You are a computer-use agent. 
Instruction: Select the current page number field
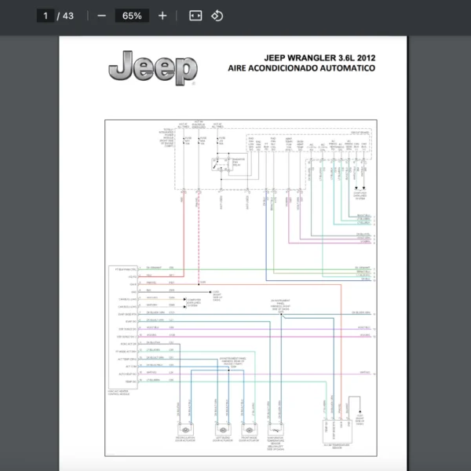(x=46, y=16)
